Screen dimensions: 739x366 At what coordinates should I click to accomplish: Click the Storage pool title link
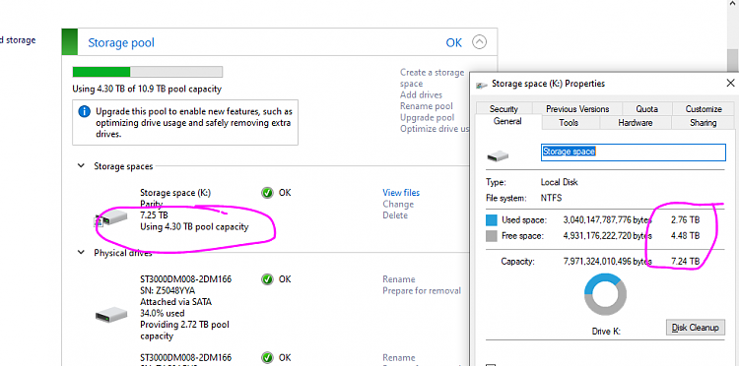[x=121, y=43]
